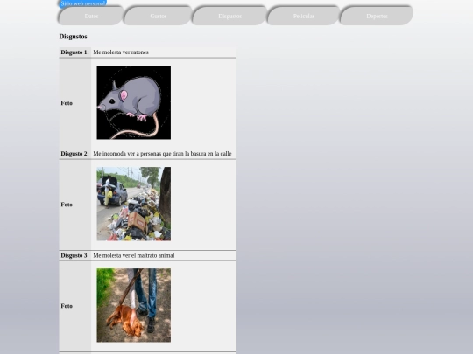Click the text about basura en la calle

pos(162,154)
